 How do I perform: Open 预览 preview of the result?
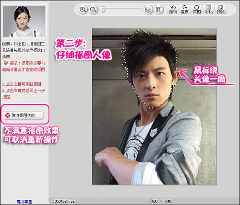point(221,10)
